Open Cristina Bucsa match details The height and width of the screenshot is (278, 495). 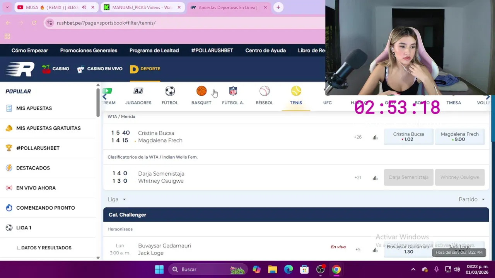[x=156, y=133]
